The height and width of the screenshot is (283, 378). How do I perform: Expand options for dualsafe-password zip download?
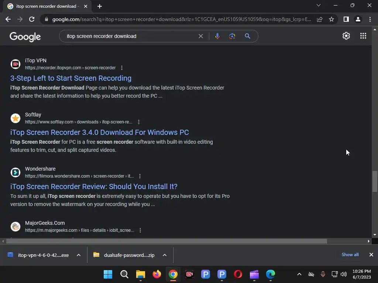coord(165,255)
